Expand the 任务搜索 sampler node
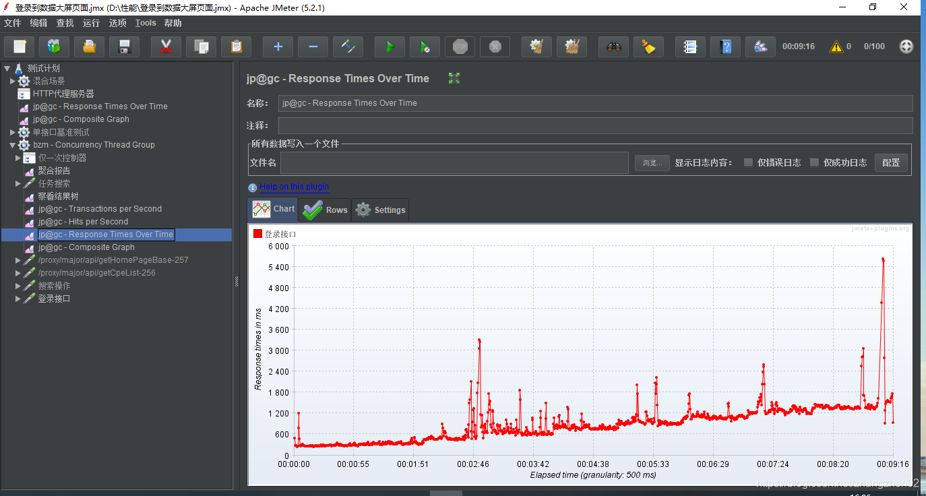926x496 pixels. coord(18,183)
